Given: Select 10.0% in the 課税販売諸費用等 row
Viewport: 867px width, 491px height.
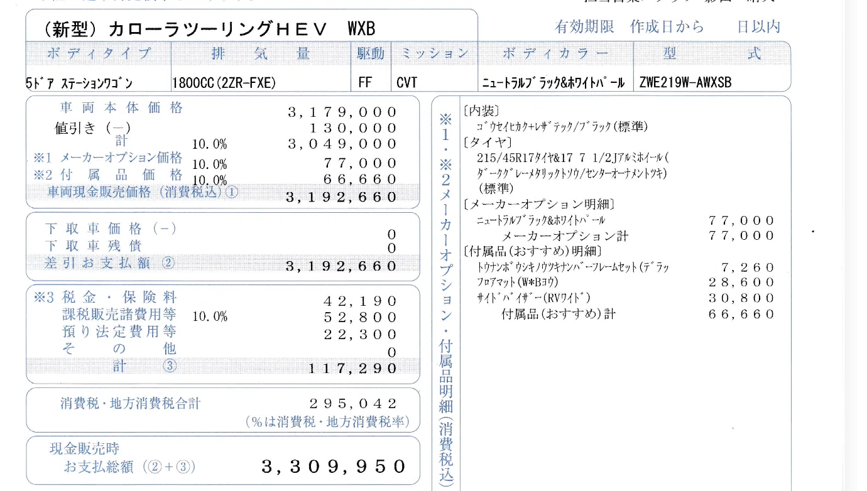Looking at the screenshot, I should [x=210, y=317].
